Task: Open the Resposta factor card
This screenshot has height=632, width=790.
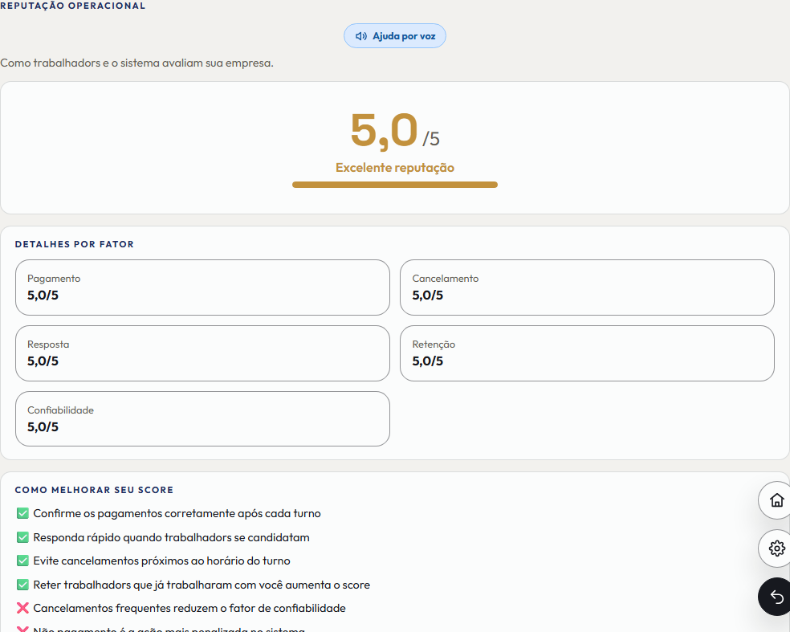Action: (202, 353)
